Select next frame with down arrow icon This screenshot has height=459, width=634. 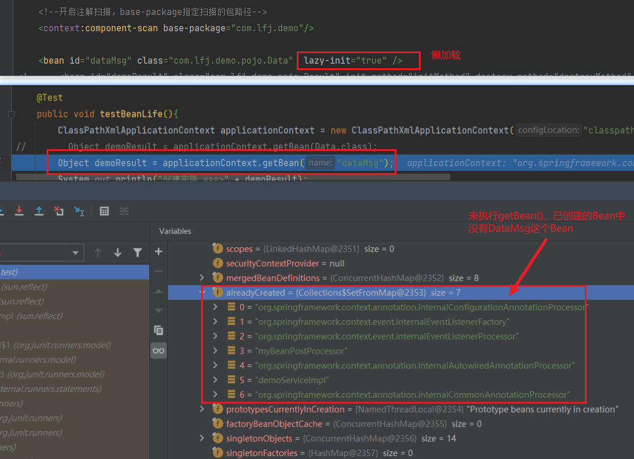118,252
